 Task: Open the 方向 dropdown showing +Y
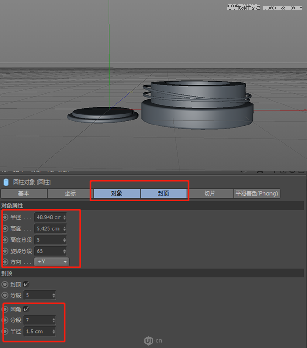(x=52, y=262)
